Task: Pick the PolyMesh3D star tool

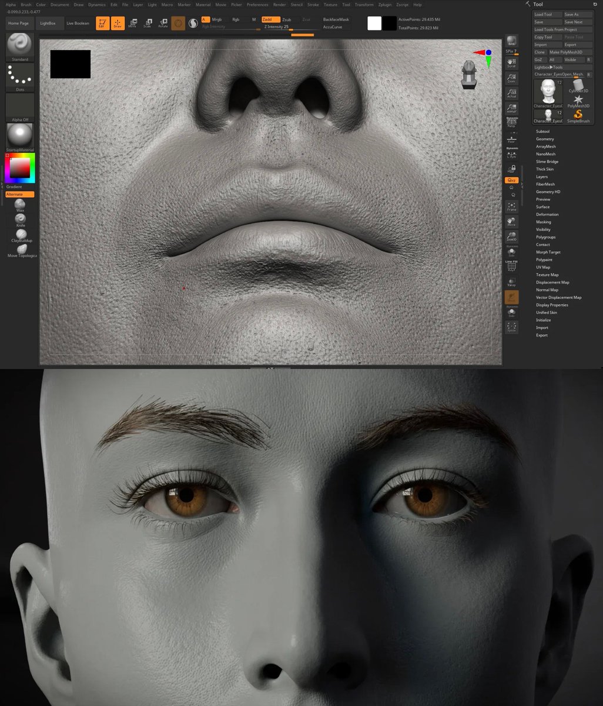Action: tap(578, 102)
